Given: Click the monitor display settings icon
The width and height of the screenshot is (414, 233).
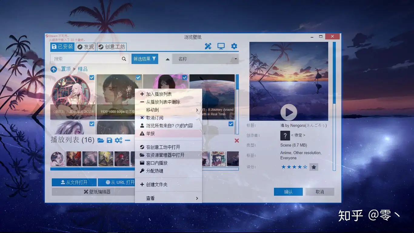Looking at the screenshot, I should [221, 46].
